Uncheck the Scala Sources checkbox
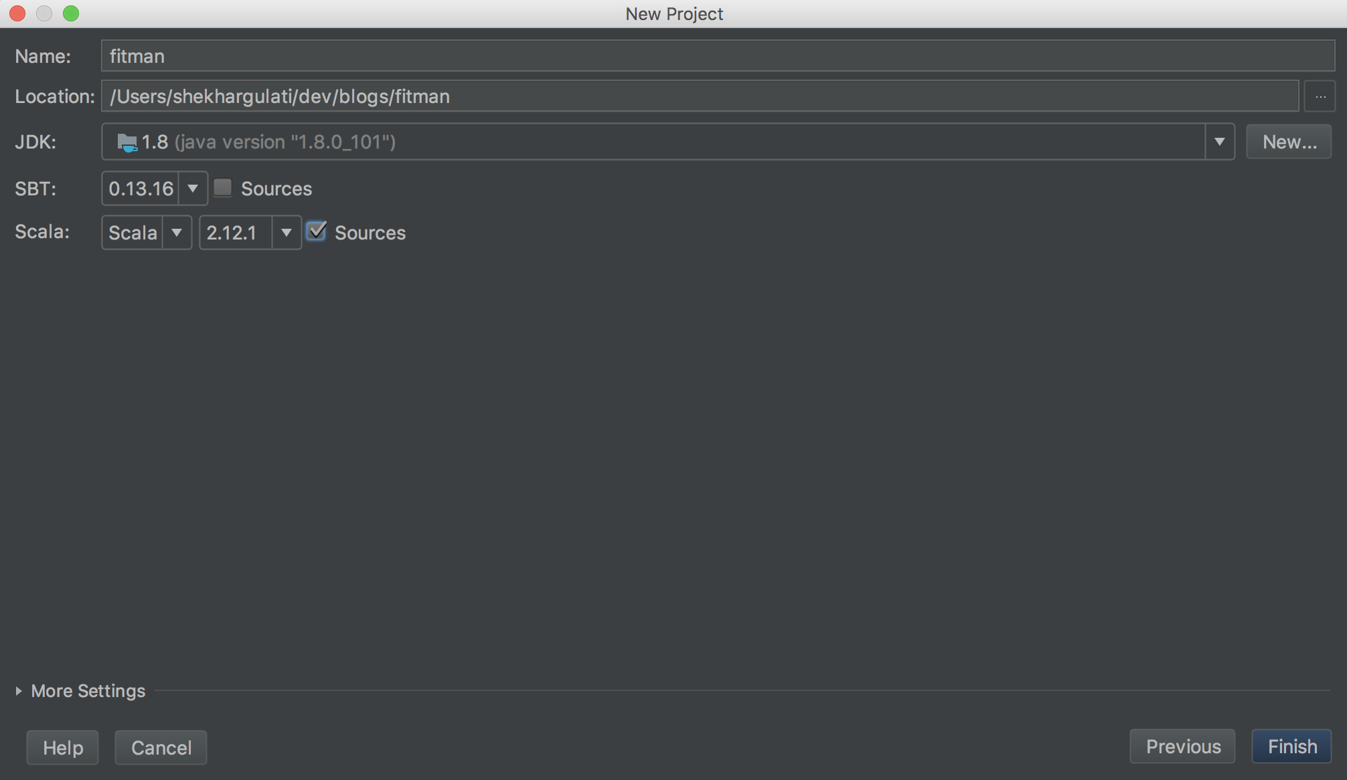This screenshot has width=1347, height=780. [316, 231]
